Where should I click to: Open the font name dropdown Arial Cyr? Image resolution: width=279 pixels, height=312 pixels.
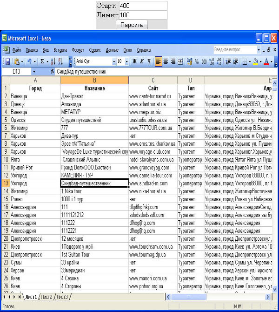(113, 61)
